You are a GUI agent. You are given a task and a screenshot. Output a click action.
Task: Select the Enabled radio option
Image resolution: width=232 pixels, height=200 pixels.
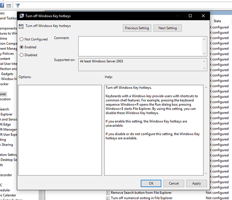pos(21,47)
